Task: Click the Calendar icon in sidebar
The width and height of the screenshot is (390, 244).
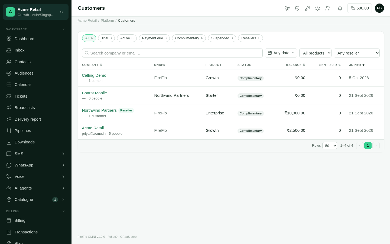Action: pos(9,85)
